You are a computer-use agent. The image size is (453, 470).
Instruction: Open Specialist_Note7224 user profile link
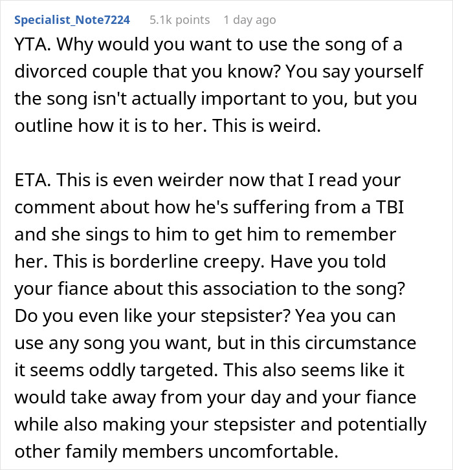(71, 20)
